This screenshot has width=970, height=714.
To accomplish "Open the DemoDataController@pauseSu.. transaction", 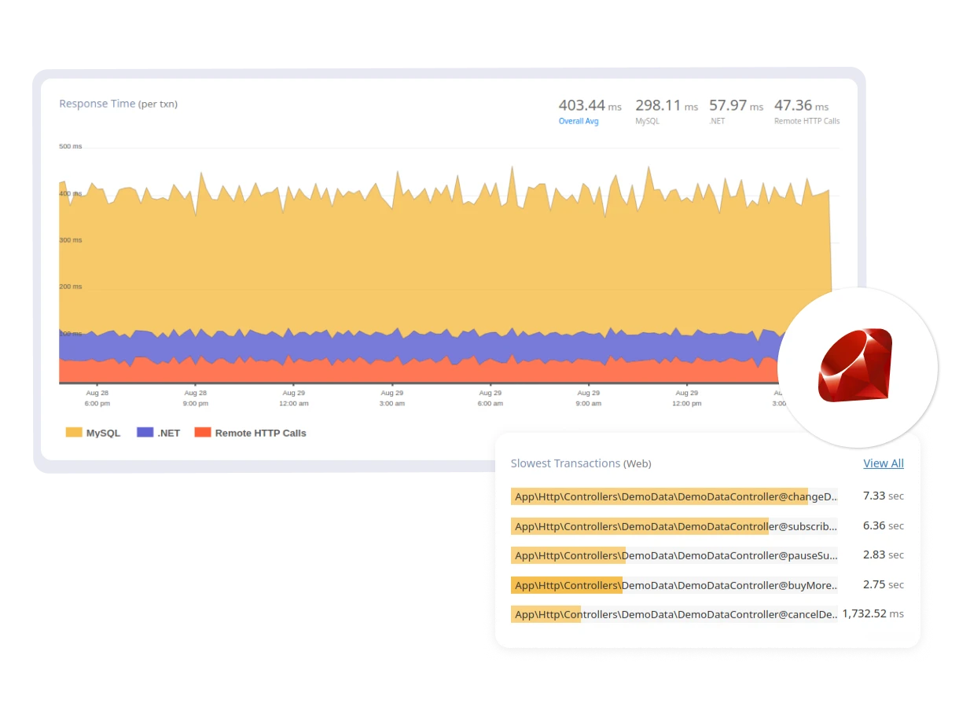I will (674, 555).
